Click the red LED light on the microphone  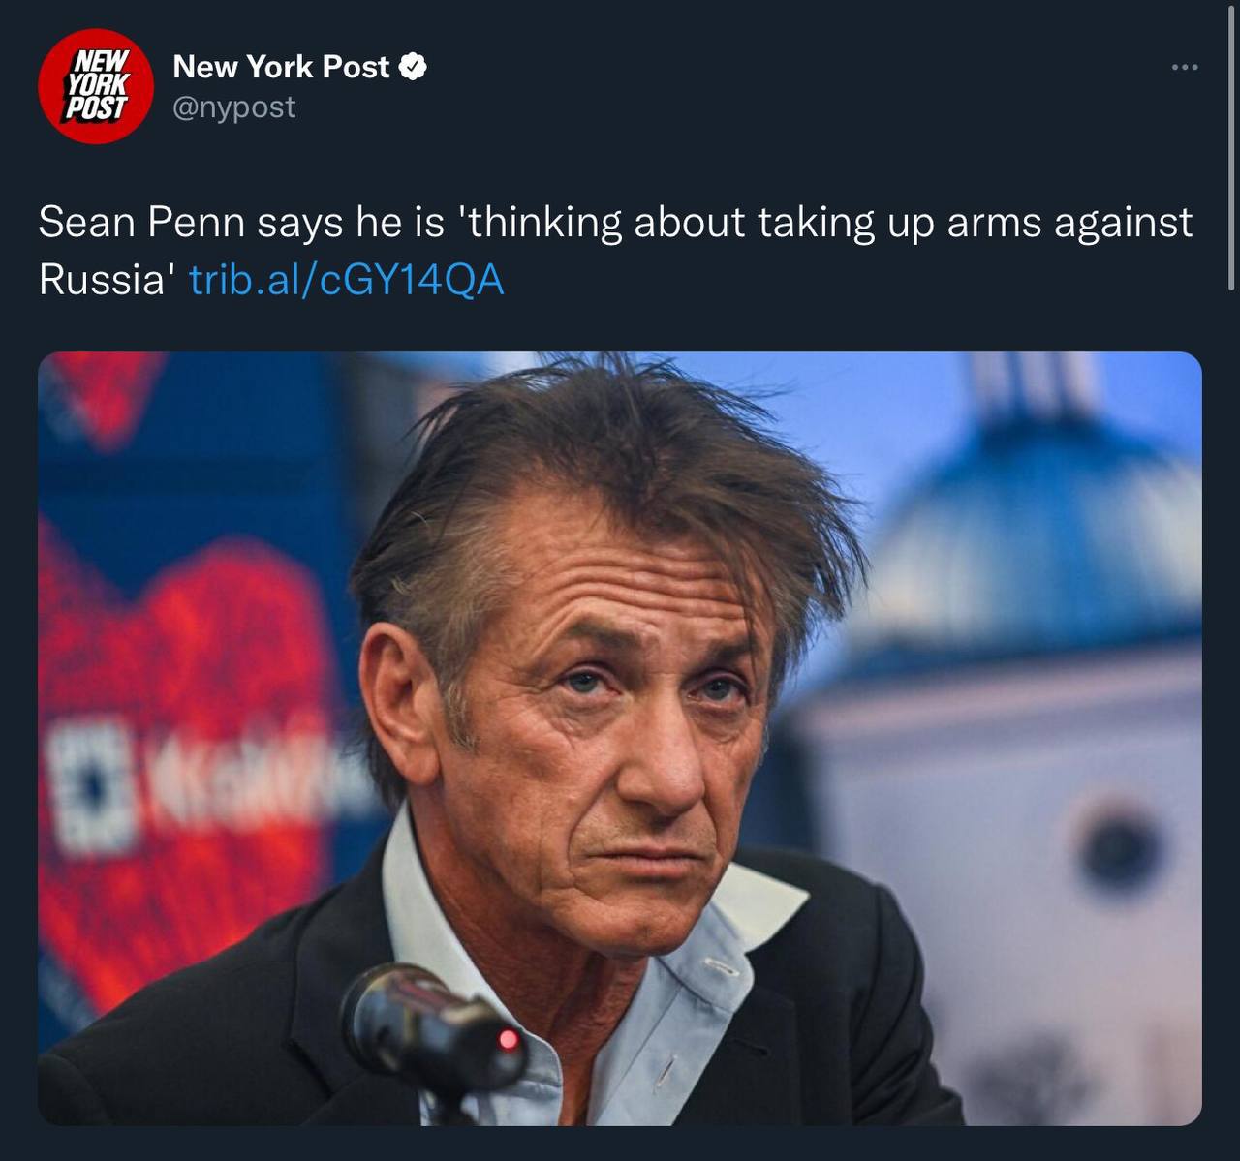pyautogui.click(x=508, y=1041)
